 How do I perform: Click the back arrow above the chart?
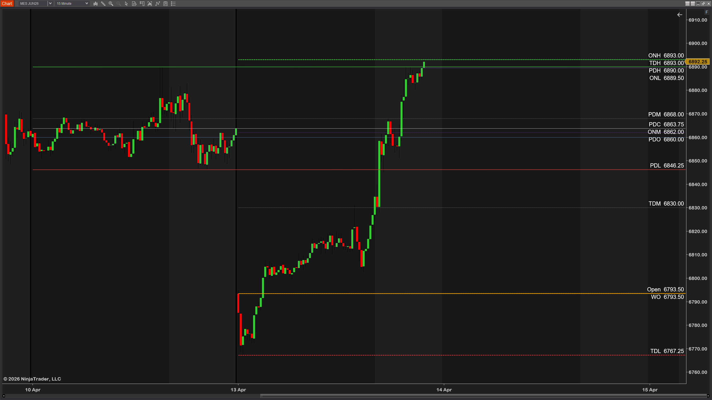680,15
